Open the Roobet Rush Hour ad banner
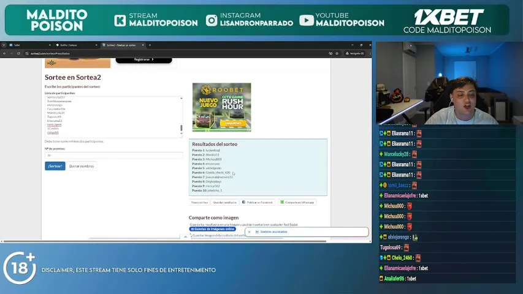The image size is (523, 294). tap(222, 107)
